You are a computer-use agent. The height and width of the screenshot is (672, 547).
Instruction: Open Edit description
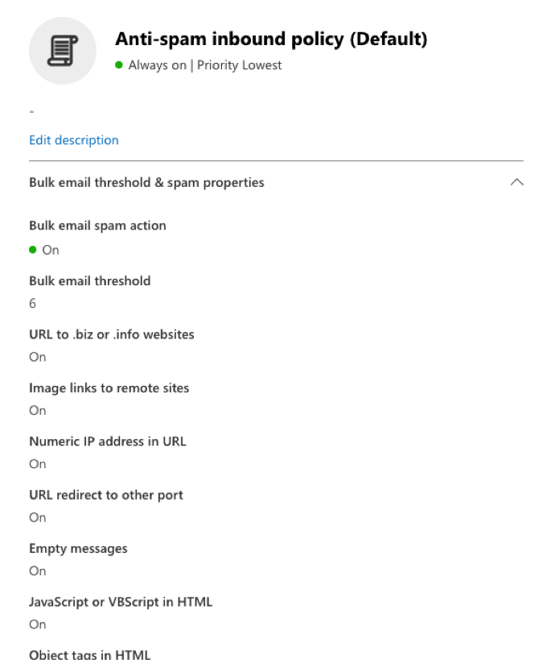click(73, 139)
